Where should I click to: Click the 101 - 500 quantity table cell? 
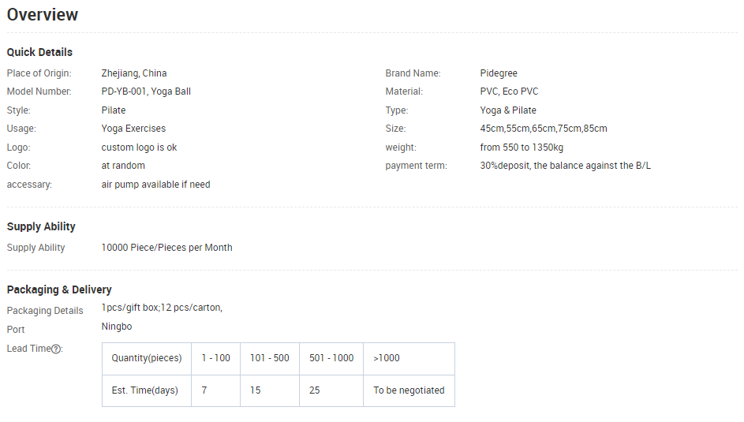[x=269, y=358]
